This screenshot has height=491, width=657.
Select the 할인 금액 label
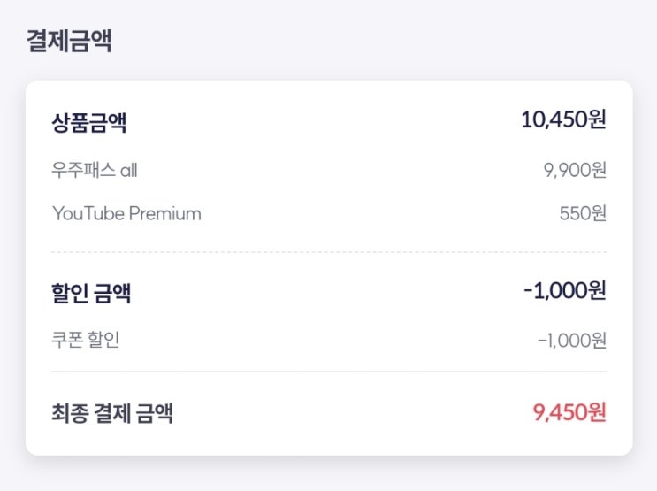[x=91, y=293]
